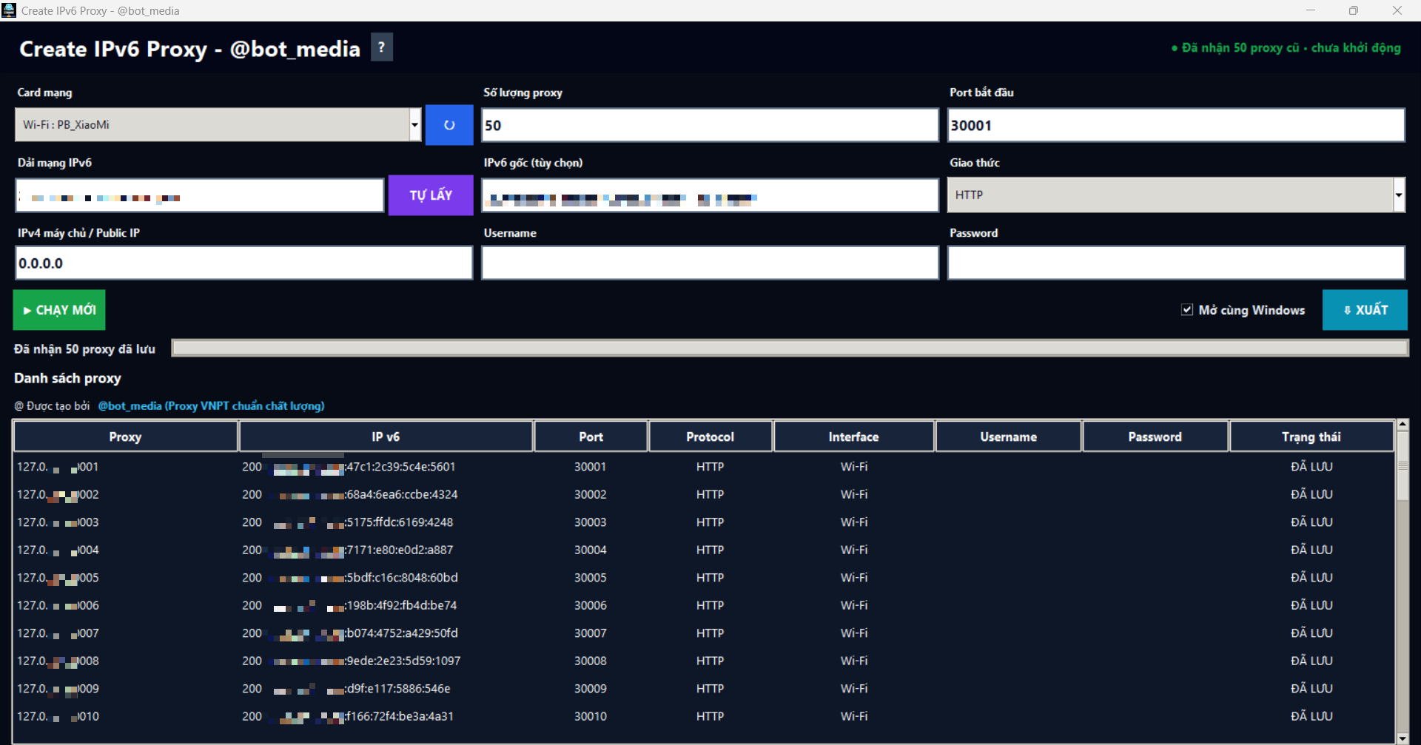This screenshot has height=745, width=1421.
Task: Sort by the Proxy column header
Action: (x=125, y=437)
